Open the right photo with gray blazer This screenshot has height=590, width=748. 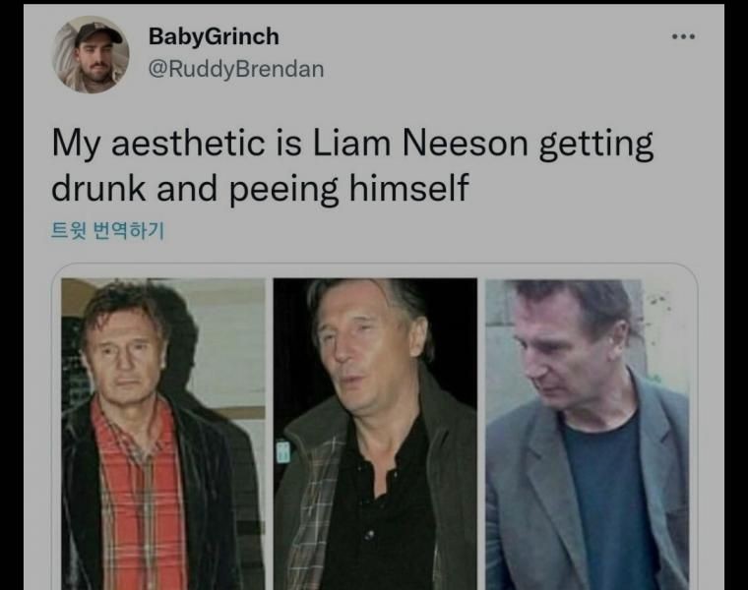(x=588, y=434)
